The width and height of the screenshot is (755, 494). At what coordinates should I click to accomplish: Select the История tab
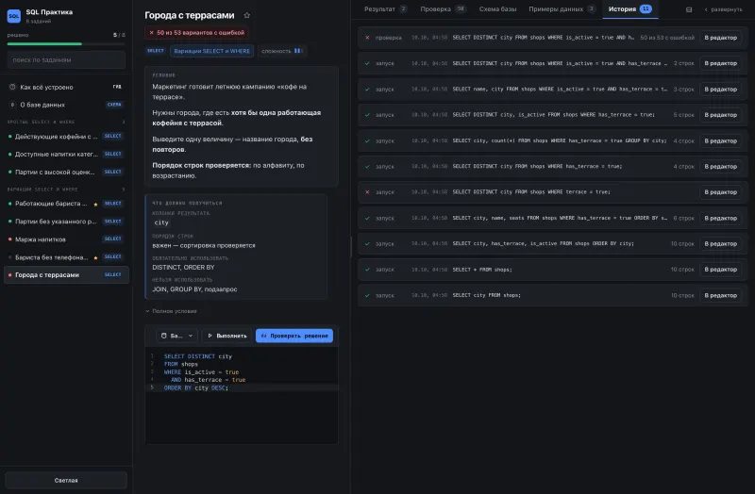tap(629, 9)
